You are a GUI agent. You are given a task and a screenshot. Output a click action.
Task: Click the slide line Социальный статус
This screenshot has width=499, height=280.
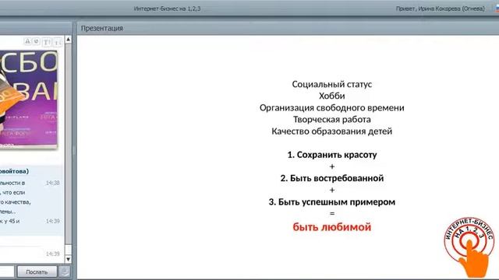point(332,84)
